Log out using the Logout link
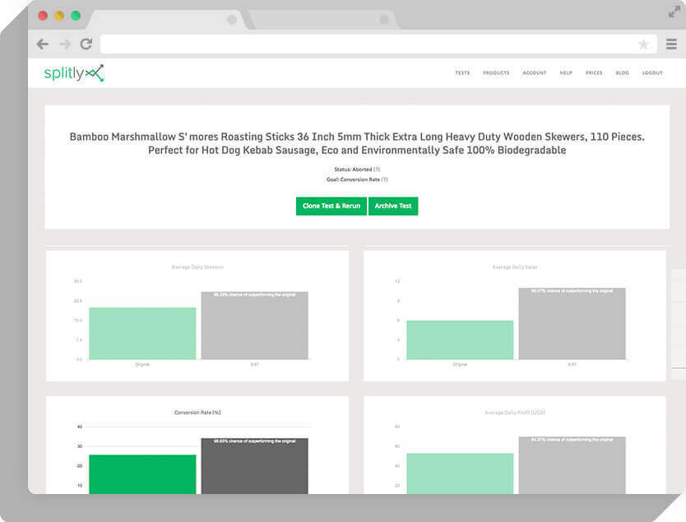Image resolution: width=686 pixels, height=522 pixels. [652, 73]
